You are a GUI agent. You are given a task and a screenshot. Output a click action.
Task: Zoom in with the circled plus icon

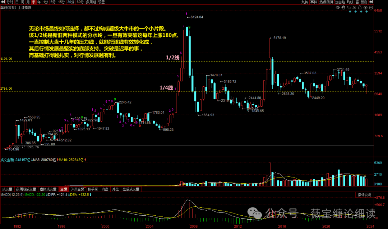pyautogui.click(x=365, y=8)
